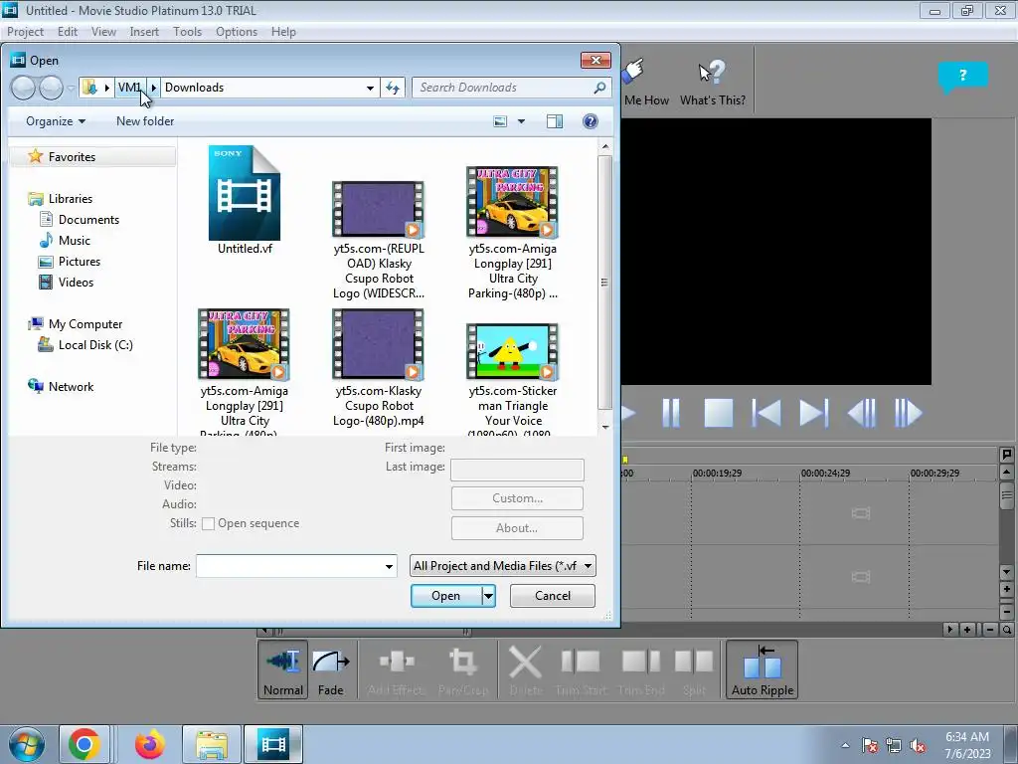The width and height of the screenshot is (1018, 764).
Task: Select Klasky Csupo Robot Logo-(480p).mp4
Action: [x=379, y=368]
